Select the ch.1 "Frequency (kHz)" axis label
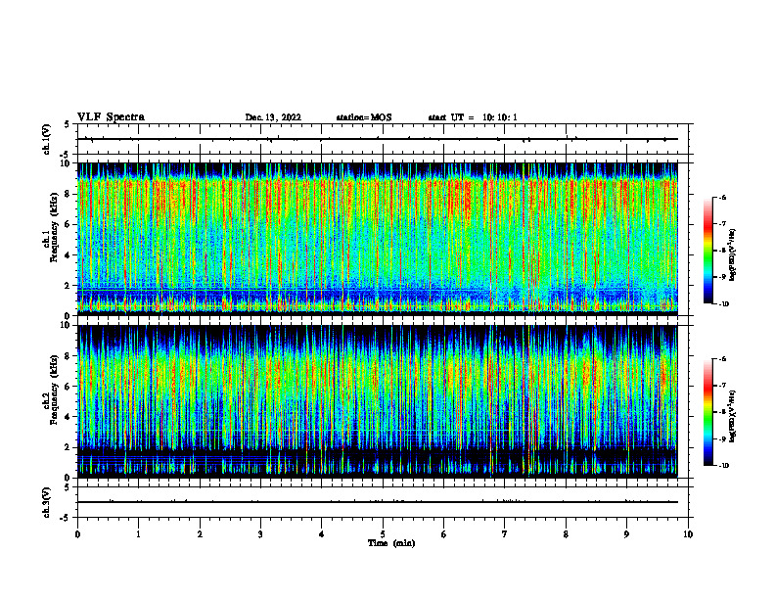 54,227
